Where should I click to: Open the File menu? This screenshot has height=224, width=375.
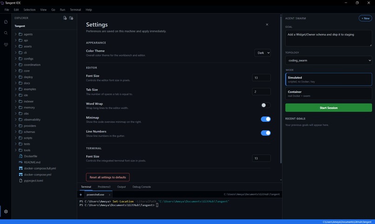coord(7,10)
